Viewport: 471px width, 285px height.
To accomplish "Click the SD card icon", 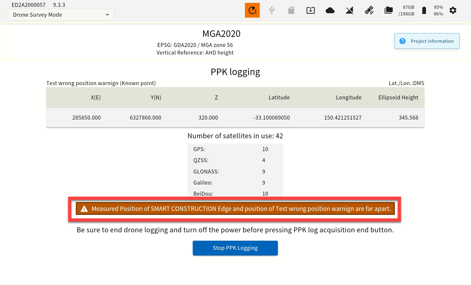I will (291, 10).
